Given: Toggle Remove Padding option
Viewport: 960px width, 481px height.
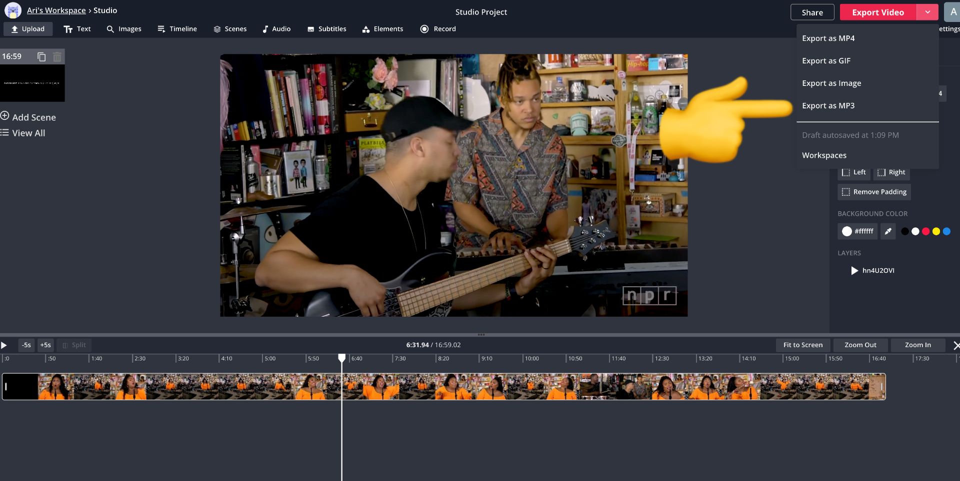Looking at the screenshot, I should [x=873, y=192].
